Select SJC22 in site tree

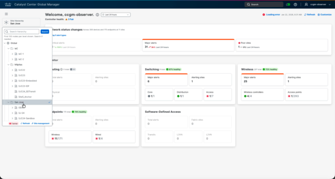coord(22,70)
